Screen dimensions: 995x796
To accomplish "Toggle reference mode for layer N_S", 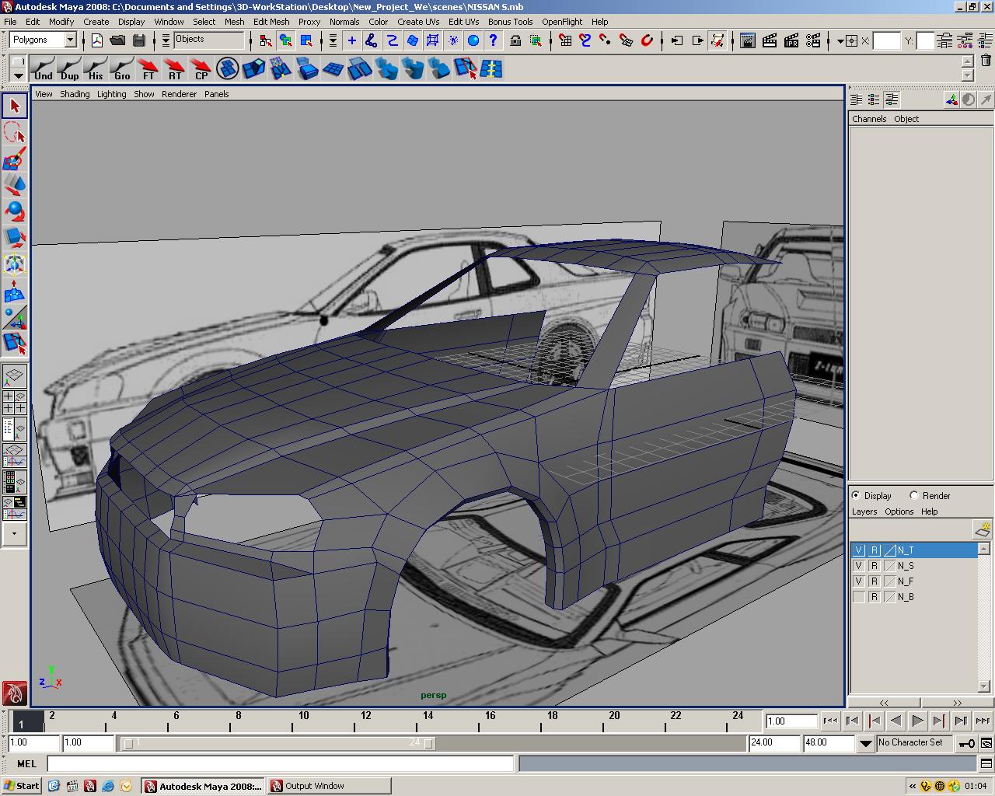I will [x=874, y=565].
